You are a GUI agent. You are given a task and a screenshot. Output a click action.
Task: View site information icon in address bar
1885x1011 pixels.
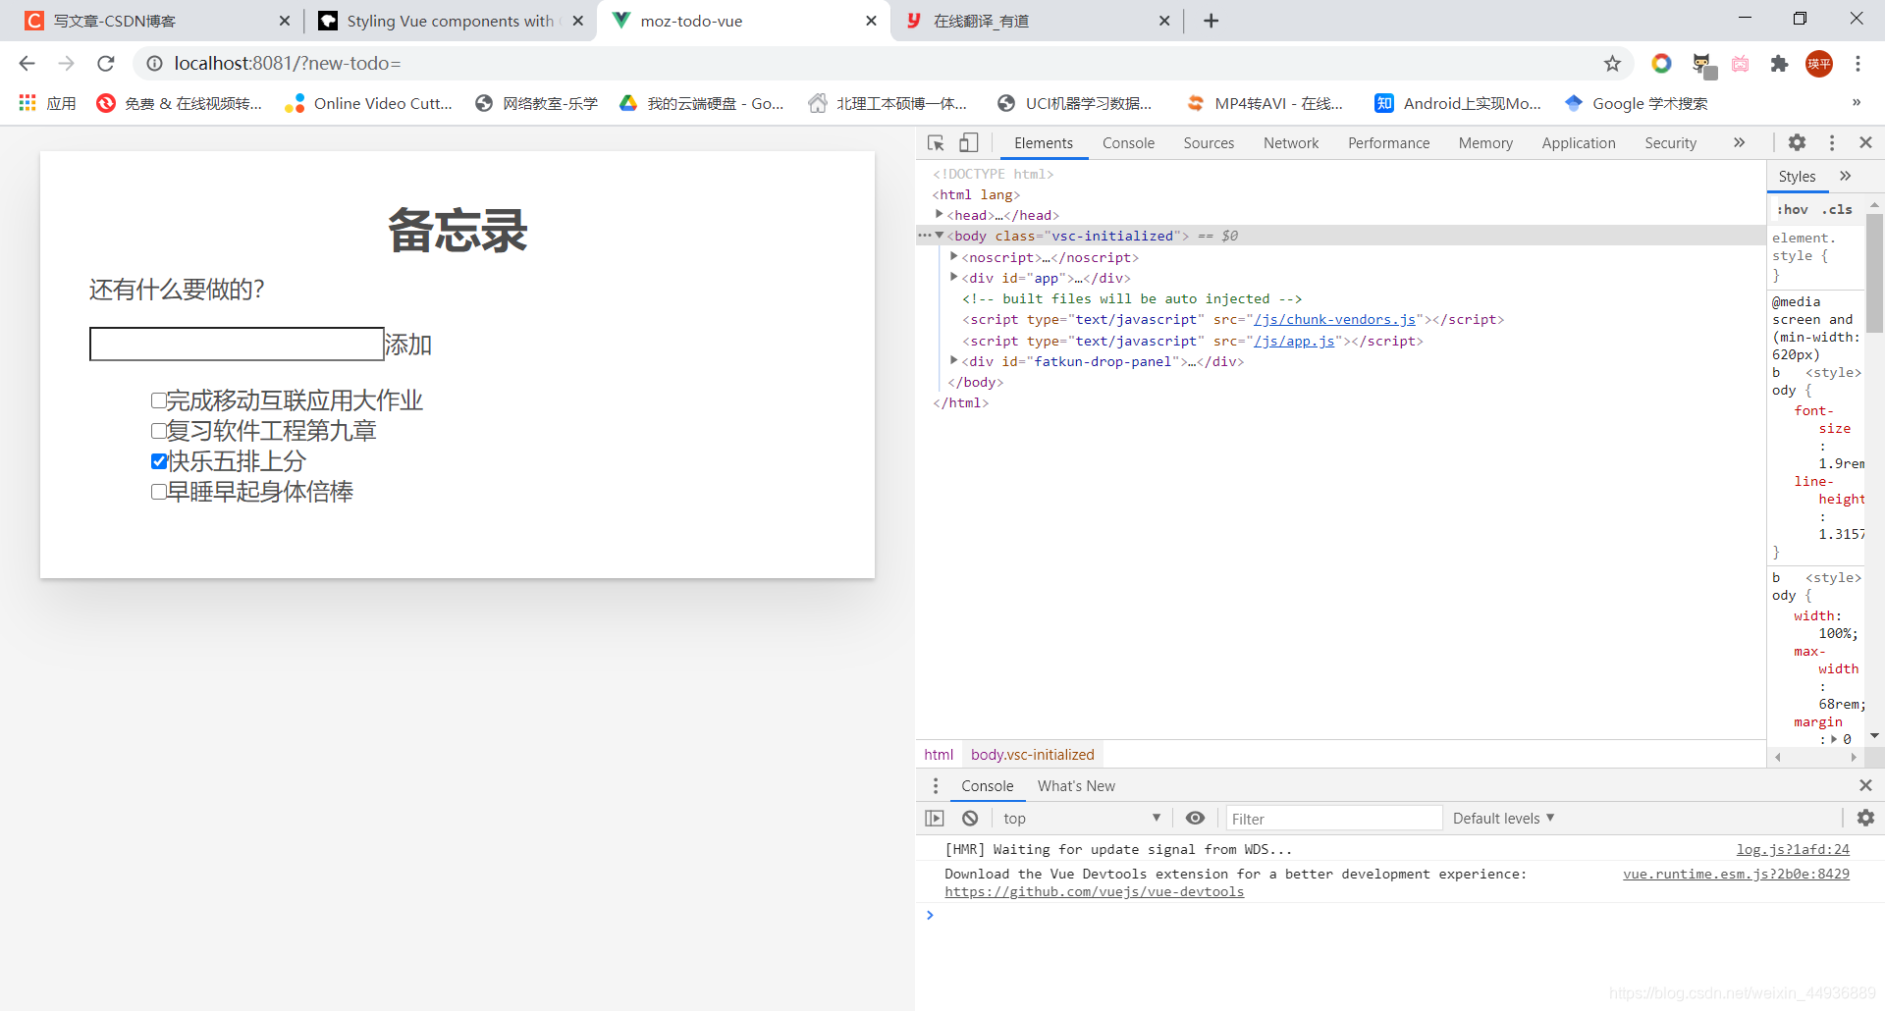(154, 64)
